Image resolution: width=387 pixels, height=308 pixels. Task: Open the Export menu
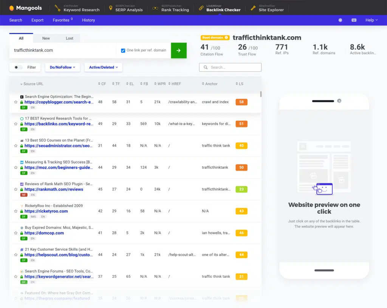tap(37, 20)
